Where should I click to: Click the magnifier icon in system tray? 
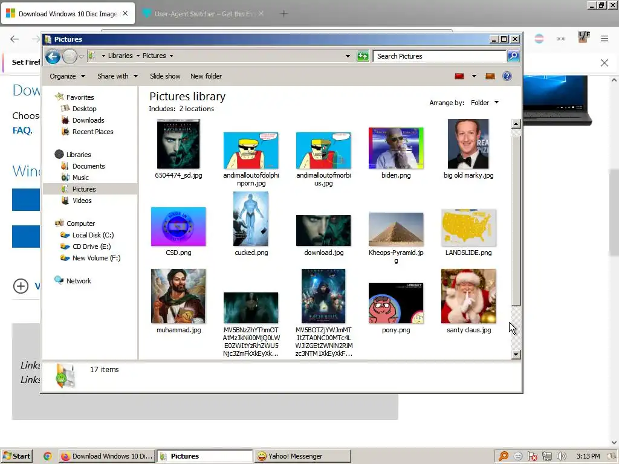504,456
